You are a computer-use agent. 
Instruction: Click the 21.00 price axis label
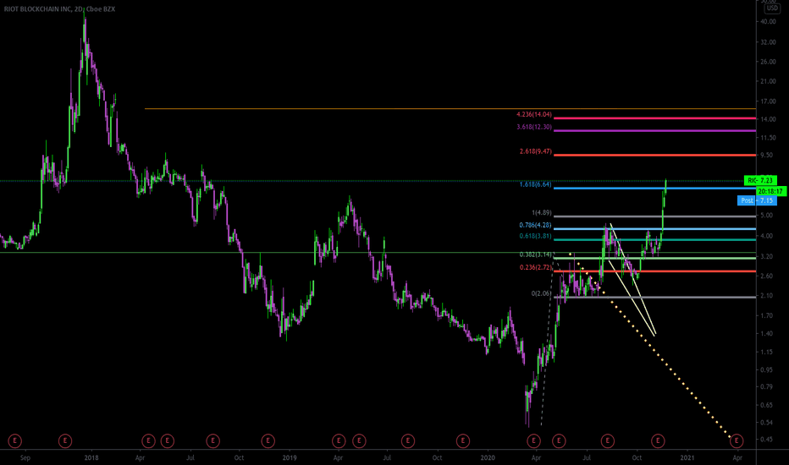(x=768, y=81)
